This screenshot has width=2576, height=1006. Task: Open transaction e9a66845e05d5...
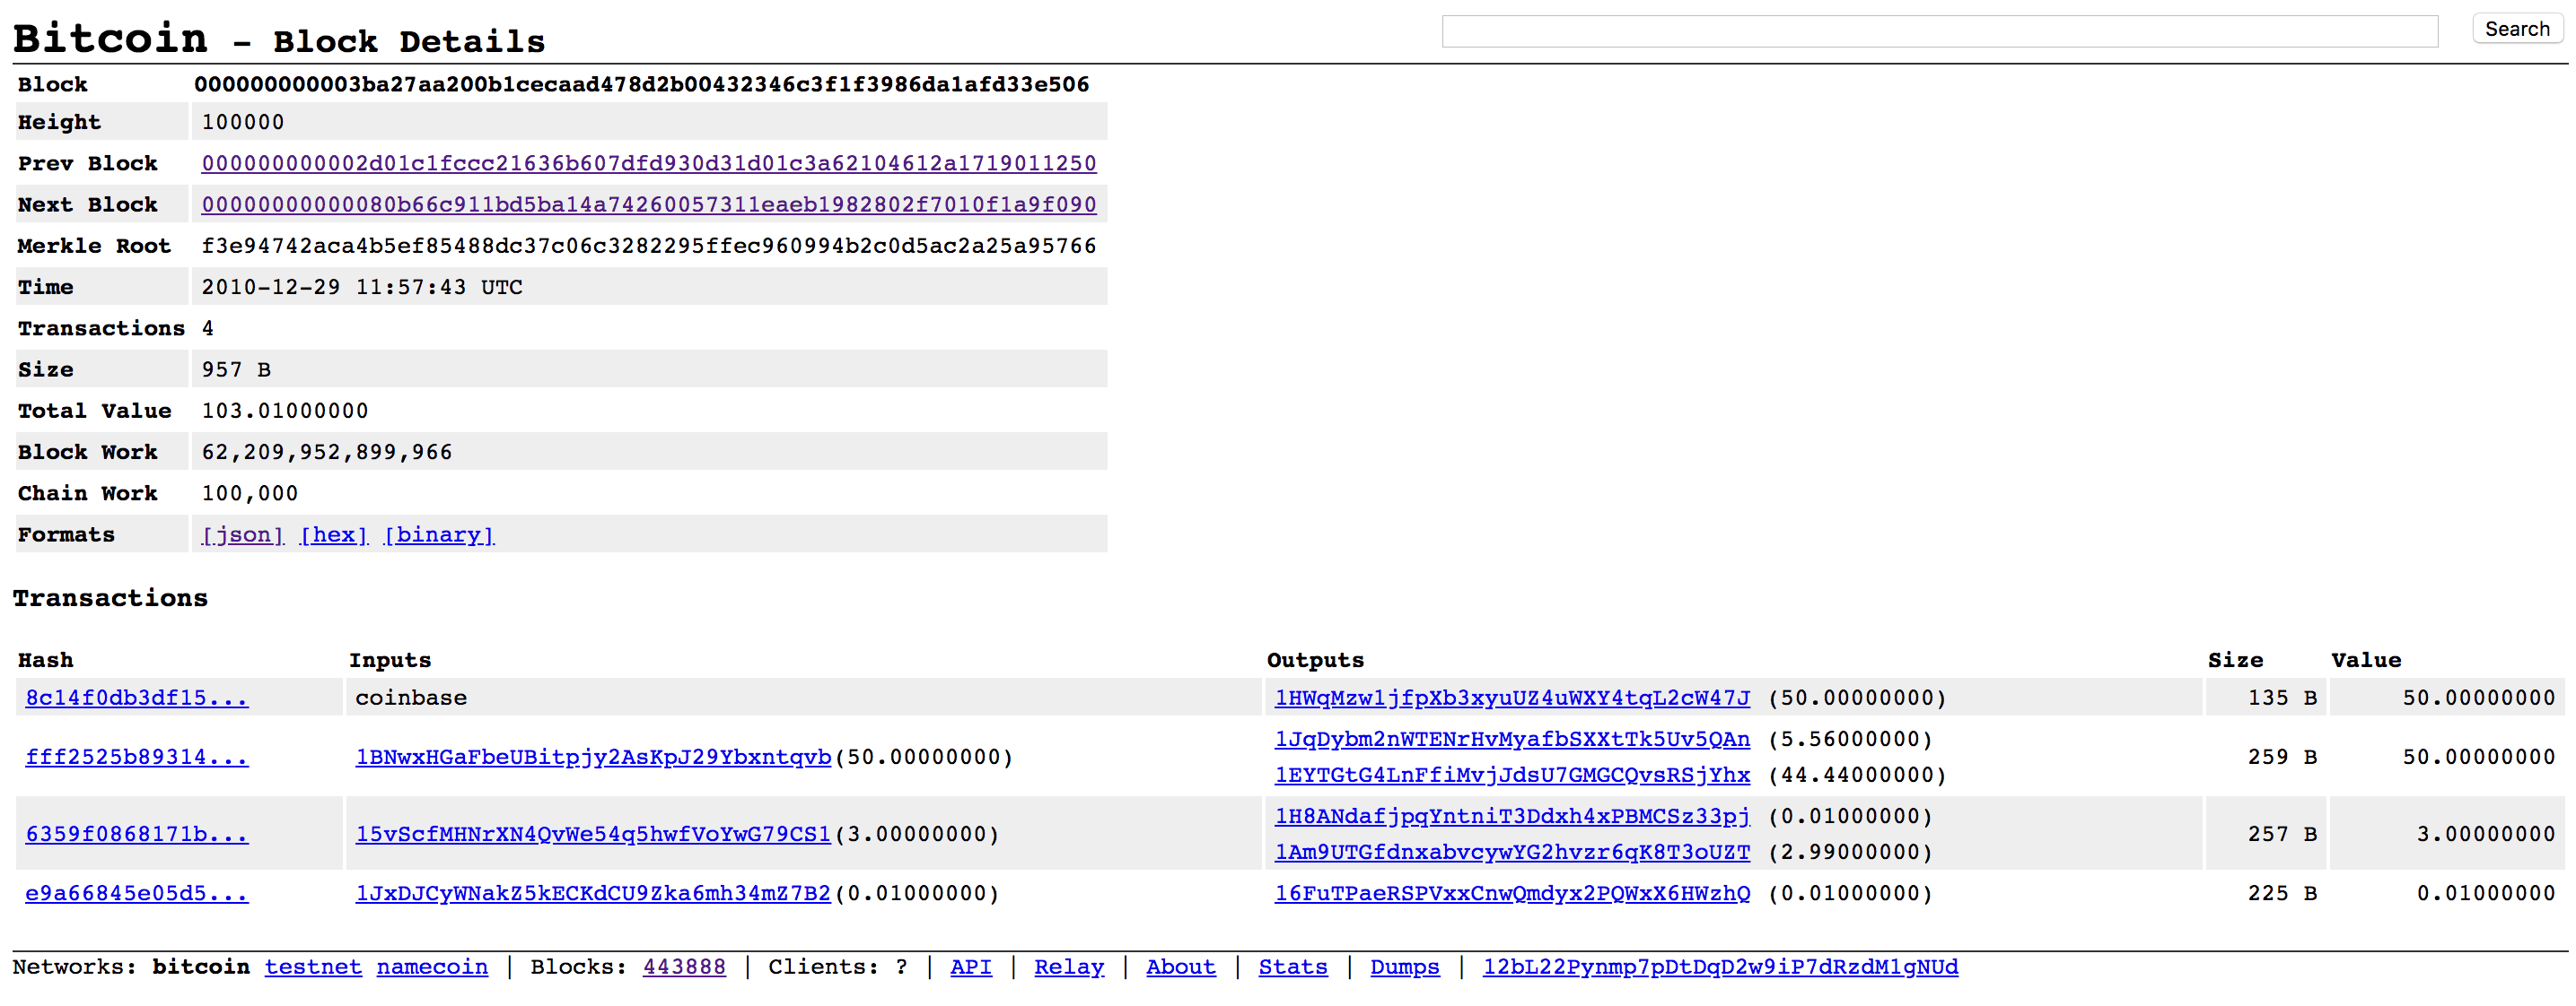point(136,893)
